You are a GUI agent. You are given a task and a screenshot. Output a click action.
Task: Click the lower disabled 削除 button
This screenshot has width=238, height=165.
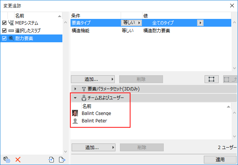[142, 148]
